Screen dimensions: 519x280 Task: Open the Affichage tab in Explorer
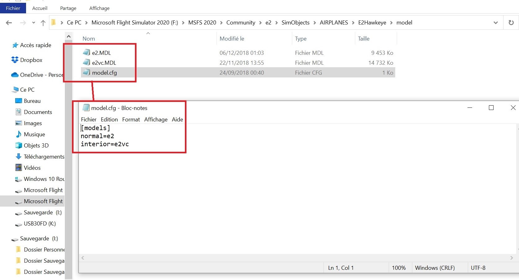[x=99, y=8]
